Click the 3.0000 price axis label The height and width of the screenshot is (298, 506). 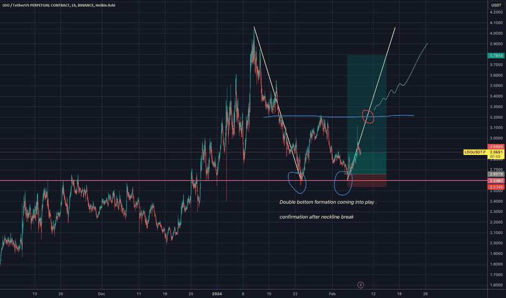[x=496, y=138]
